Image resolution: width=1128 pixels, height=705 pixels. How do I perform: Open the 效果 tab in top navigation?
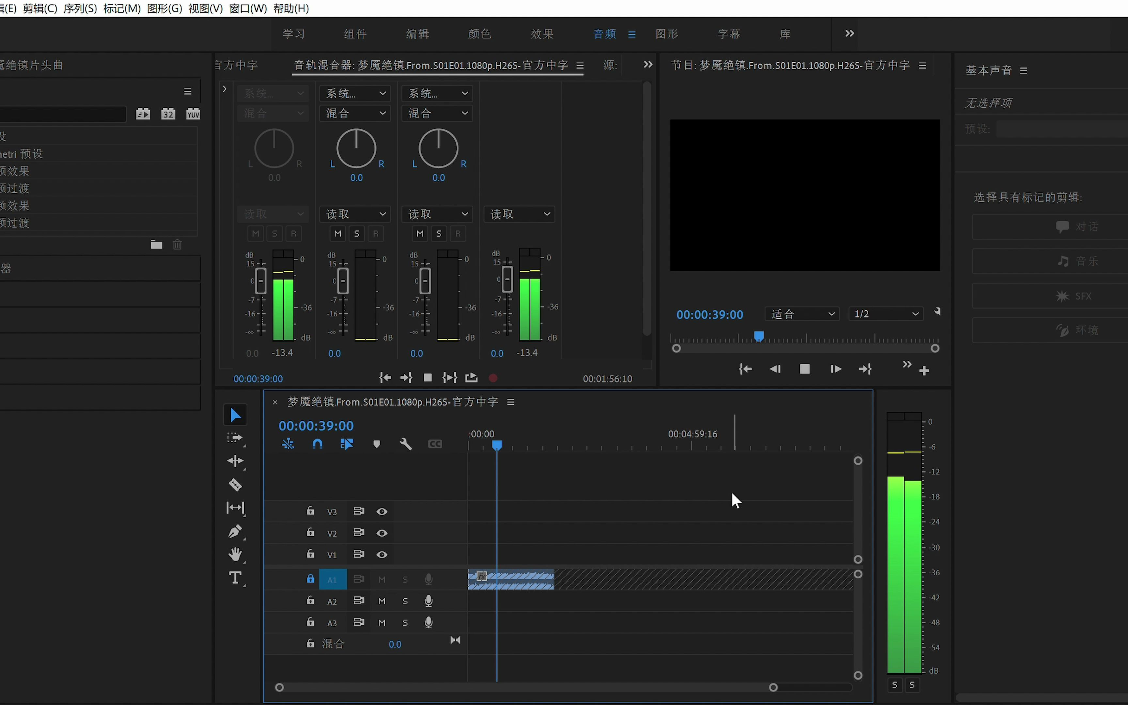542,33
